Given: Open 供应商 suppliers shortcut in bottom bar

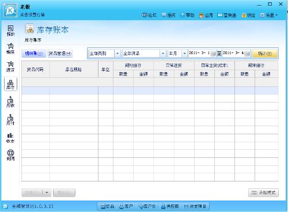Looking at the screenshot, I should (170, 206).
